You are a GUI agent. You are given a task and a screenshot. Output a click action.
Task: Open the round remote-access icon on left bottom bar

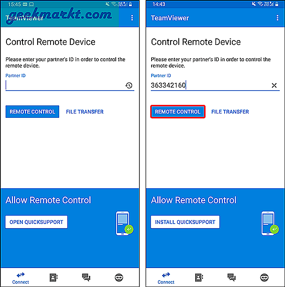click(x=119, y=278)
